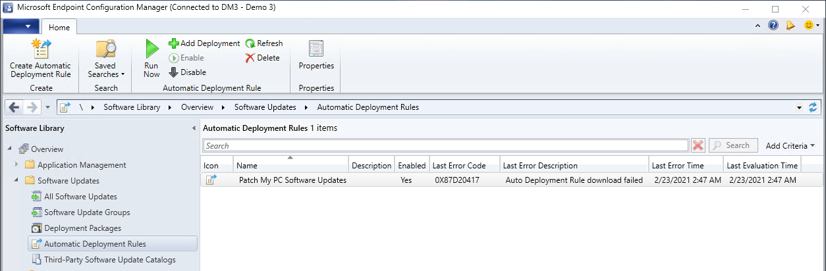Image resolution: width=826 pixels, height=271 pixels.
Task: Select All Software Updates in tree
Action: pyautogui.click(x=80, y=197)
